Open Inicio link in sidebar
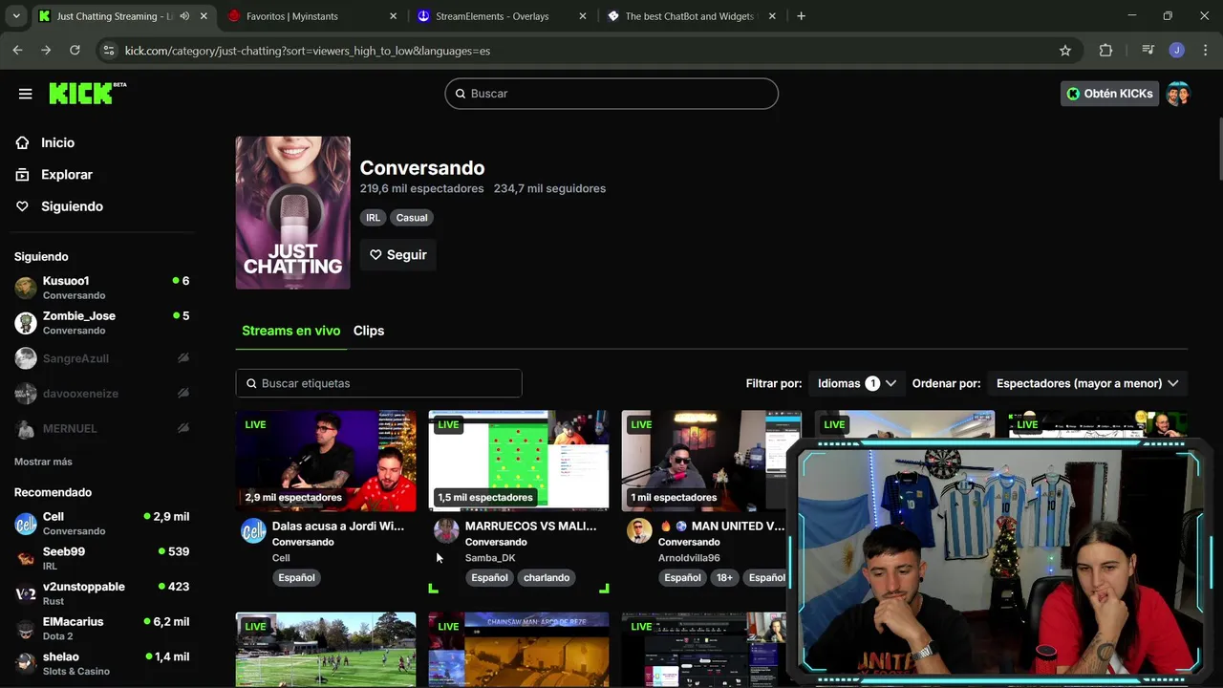 coord(57,142)
